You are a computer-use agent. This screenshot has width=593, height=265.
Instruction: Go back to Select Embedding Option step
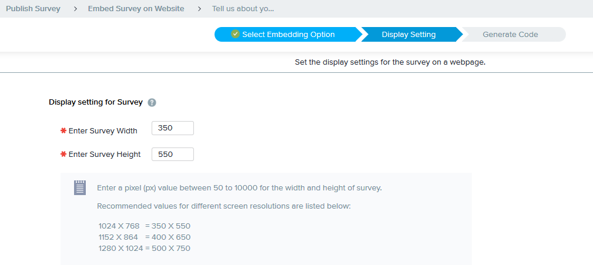point(288,35)
